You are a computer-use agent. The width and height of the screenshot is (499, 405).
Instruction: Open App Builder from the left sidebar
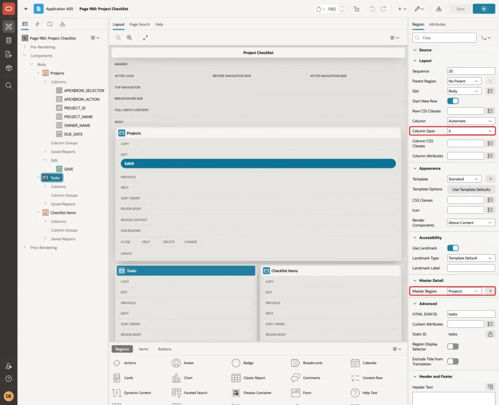9,27
